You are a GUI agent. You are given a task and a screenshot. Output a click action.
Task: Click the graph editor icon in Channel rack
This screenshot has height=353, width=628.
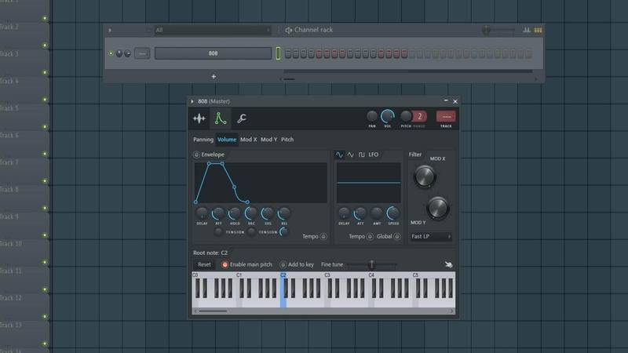pos(528,30)
